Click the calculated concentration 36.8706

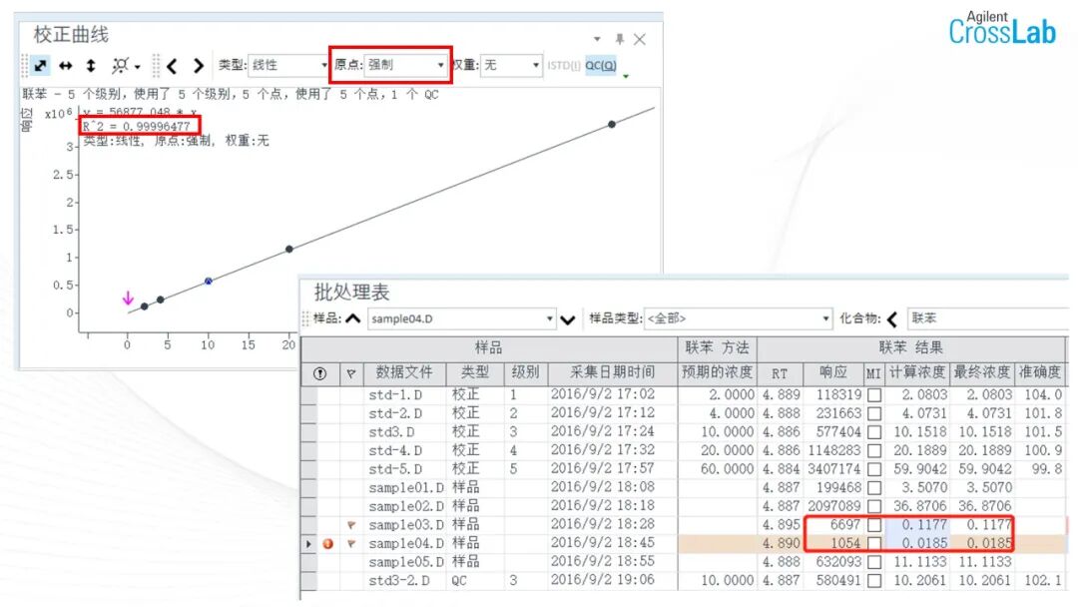point(920,506)
